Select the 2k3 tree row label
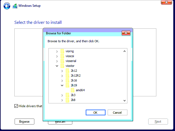The height and width of the screenshot is (131, 175). (73, 95)
